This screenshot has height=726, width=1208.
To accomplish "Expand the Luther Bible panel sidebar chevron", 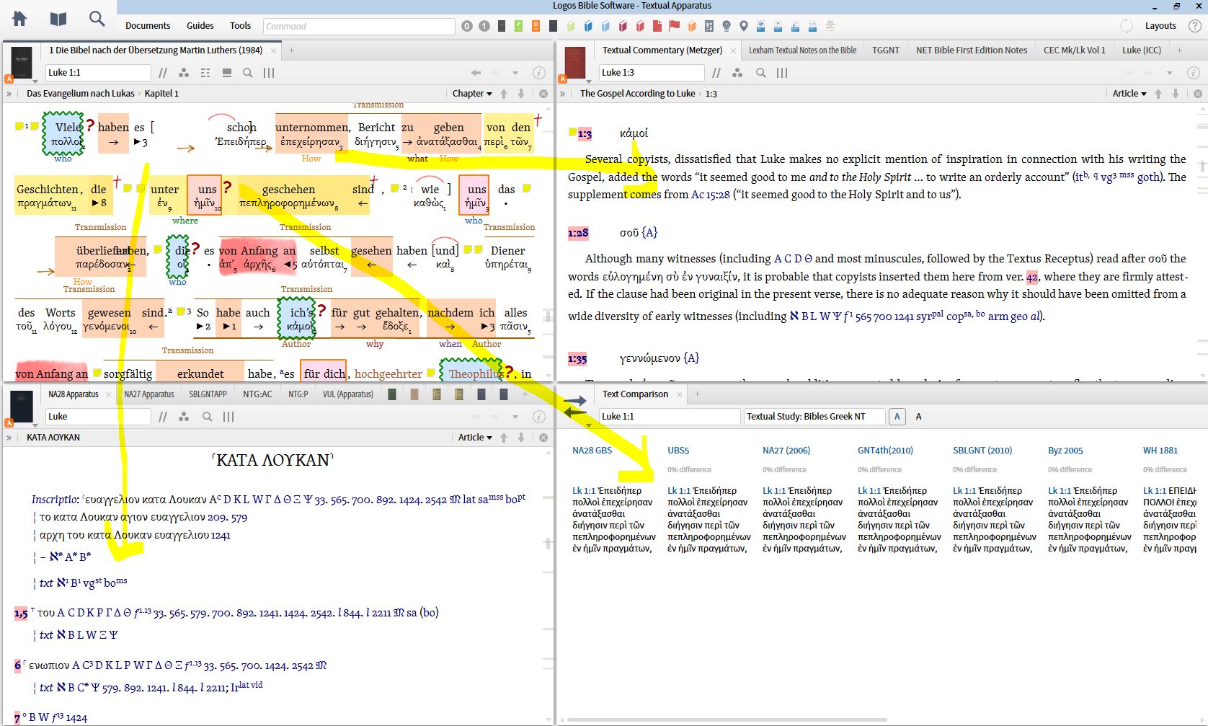I will 9,94.
